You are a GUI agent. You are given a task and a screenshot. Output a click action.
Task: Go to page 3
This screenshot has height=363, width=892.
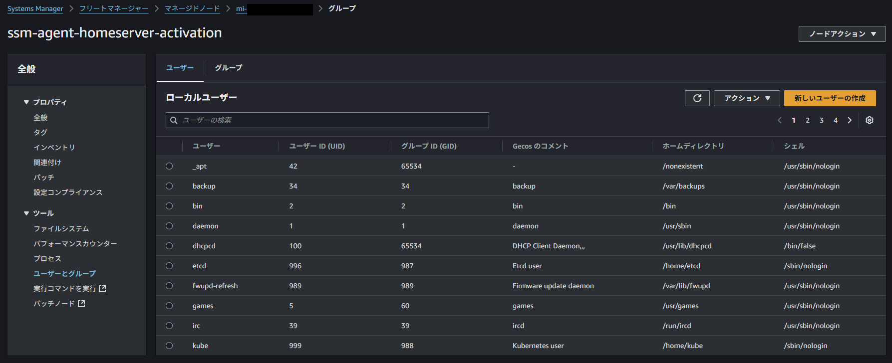click(x=821, y=120)
